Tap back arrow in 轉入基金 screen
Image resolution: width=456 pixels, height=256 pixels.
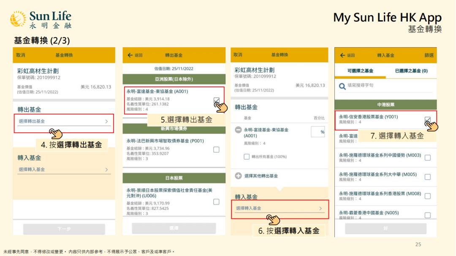pos(342,55)
